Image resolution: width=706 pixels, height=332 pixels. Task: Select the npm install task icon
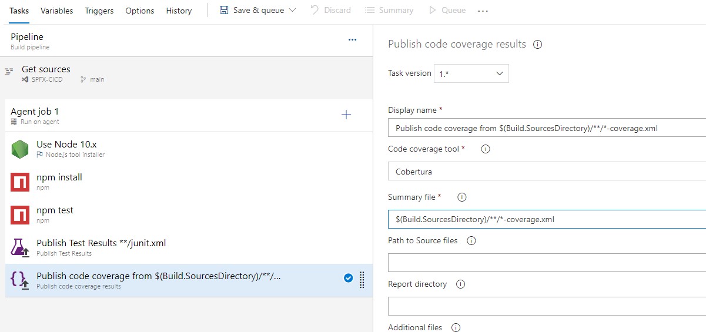coord(20,182)
